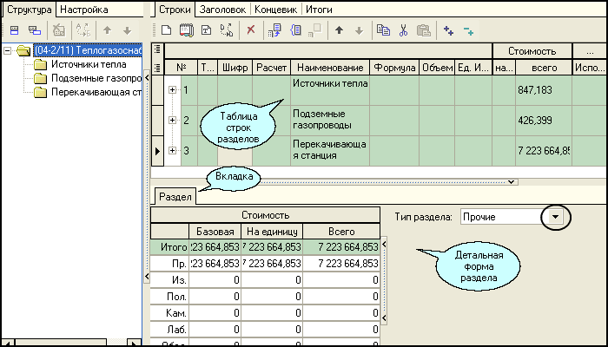Switch to the Структура tab
608x347 pixels.
29,10
